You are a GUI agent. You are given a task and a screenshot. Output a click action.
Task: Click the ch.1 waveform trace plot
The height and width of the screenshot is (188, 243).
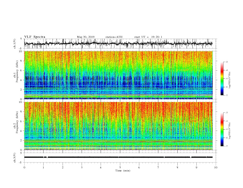(x=118, y=44)
